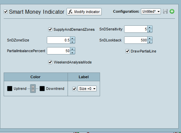Image resolution: width=181 pixels, height=133 pixels.
Task: Decrease PartialImbalancePercent with the down arrow
Action: tap(72, 53)
